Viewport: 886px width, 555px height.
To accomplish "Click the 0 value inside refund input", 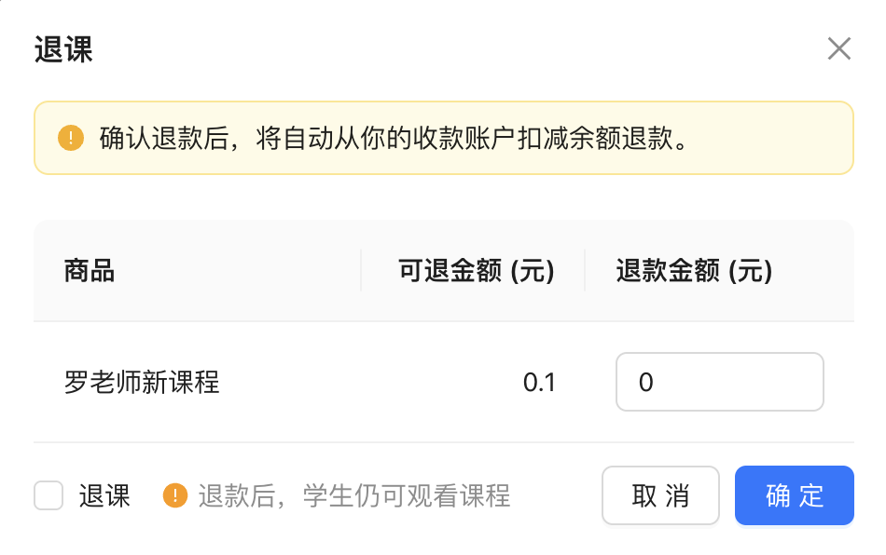I will (646, 383).
